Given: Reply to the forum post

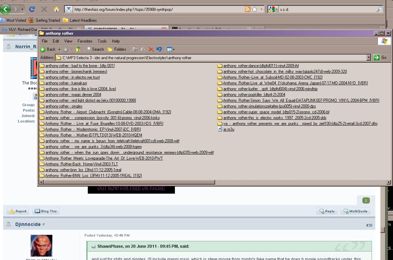Looking at the screenshot, I should [327, 211].
